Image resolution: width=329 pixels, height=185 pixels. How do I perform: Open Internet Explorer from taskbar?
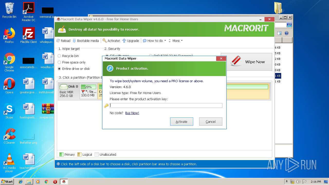click(x=21, y=181)
